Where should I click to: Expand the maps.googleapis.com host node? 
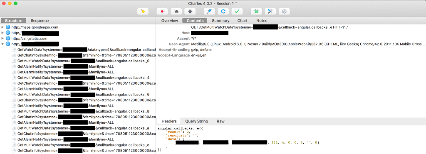tap(2, 27)
